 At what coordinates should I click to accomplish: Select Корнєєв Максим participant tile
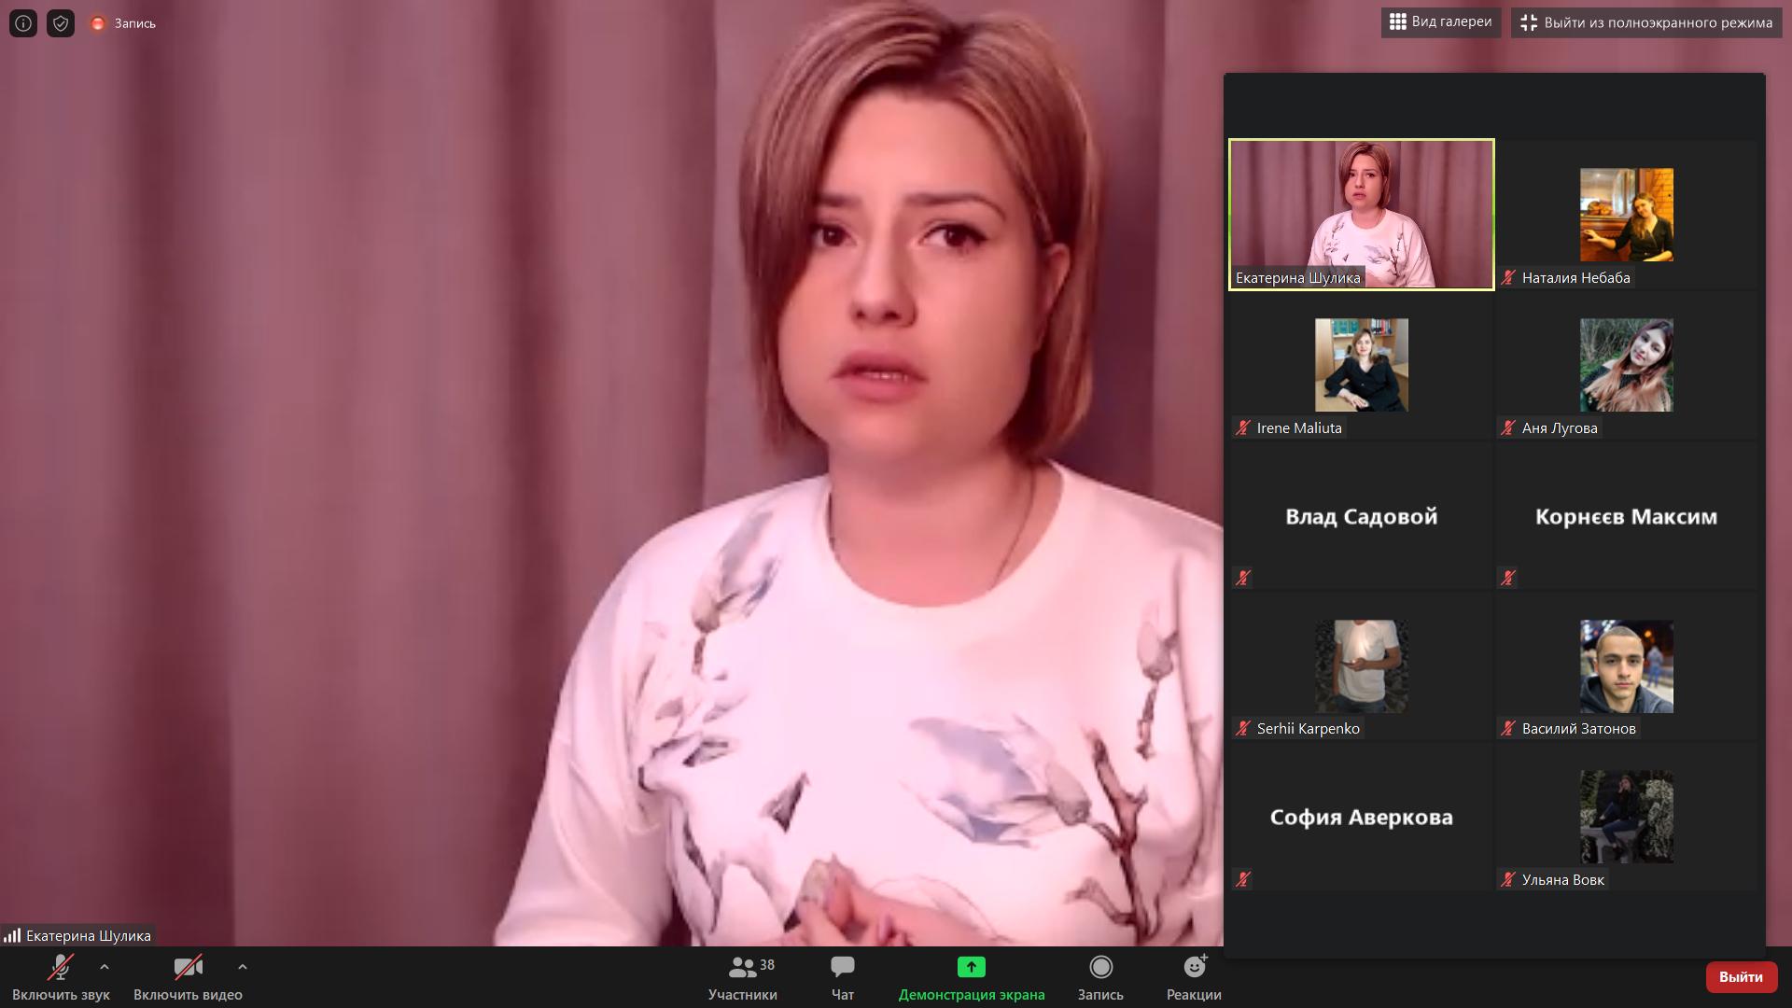(x=1627, y=516)
